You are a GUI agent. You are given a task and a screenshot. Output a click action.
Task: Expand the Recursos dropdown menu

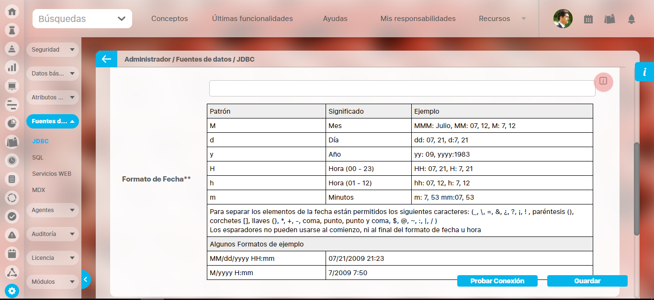pyautogui.click(x=502, y=19)
